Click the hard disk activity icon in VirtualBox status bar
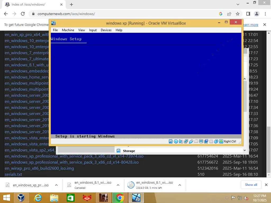271x203 pixels. point(170,141)
